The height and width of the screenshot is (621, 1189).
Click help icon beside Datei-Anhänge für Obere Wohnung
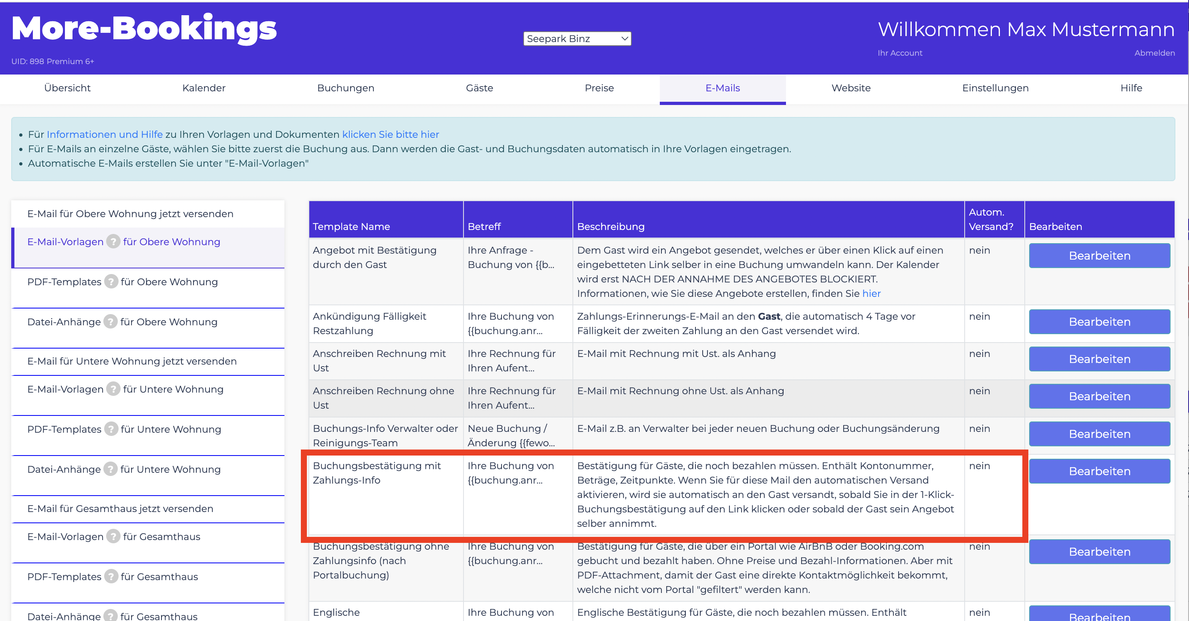pyautogui.click(x=110, y=322)
